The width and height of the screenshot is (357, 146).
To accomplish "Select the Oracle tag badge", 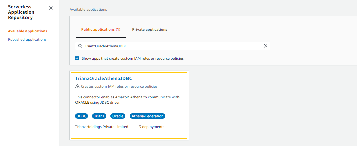I will coord(118,116).
